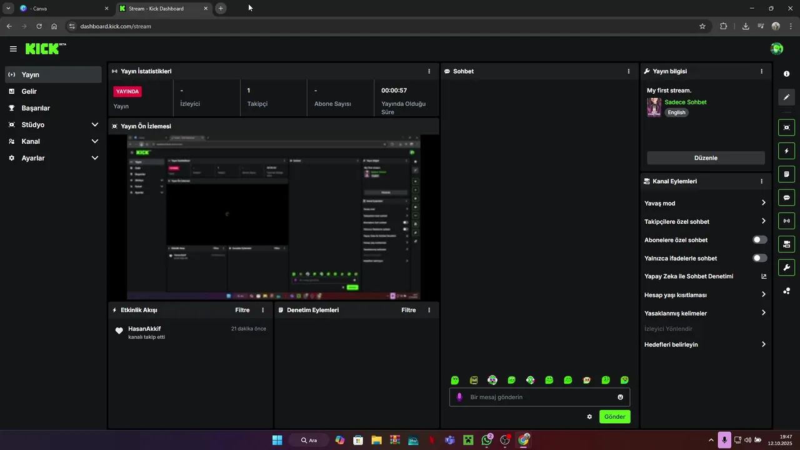Image resolution: width=800 pixels, height=450 pixels.
Task: Switch to the Canva browser tab
Action: point(64,9)
